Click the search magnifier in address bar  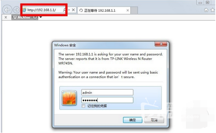click(64, 10)
